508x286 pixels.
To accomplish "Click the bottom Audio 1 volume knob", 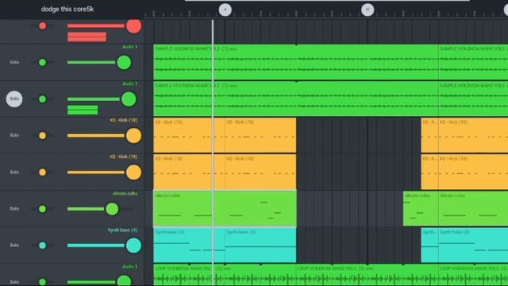I will [x=124, y=280].
